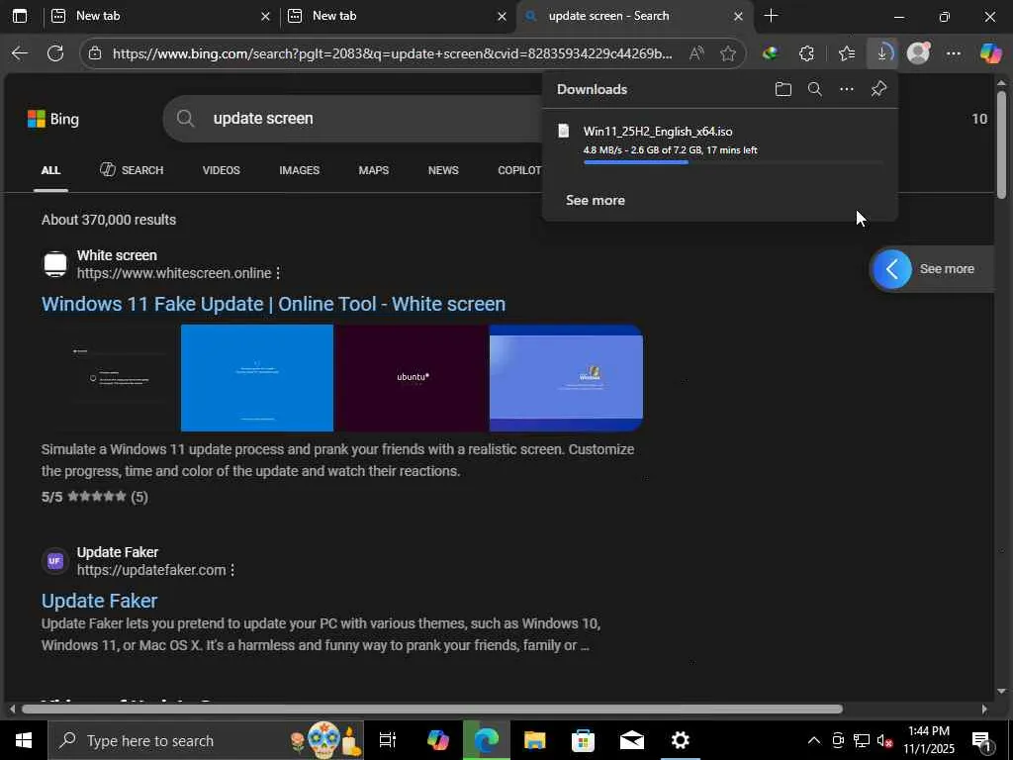Pin the Downloads panel
1013x760 pixels.
(x=878, y=89)
